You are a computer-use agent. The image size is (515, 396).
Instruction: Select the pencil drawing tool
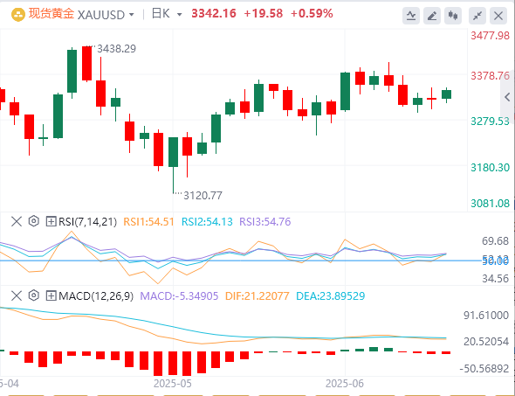[432, 16]
